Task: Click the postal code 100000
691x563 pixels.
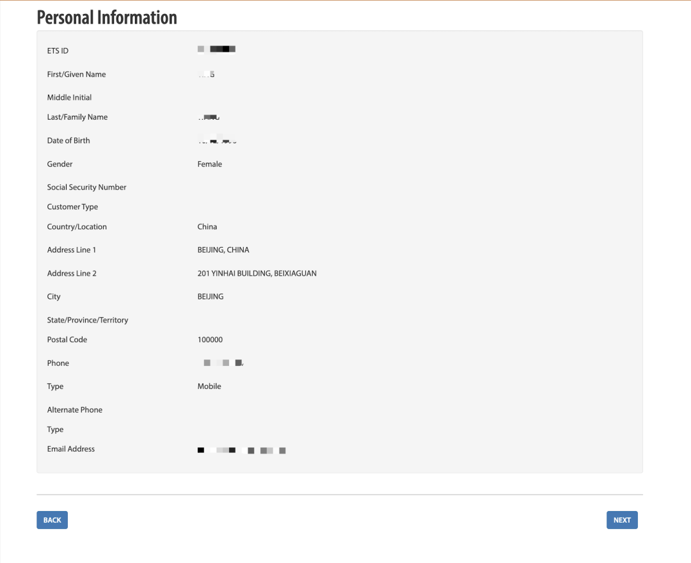Action: [210, 340]
